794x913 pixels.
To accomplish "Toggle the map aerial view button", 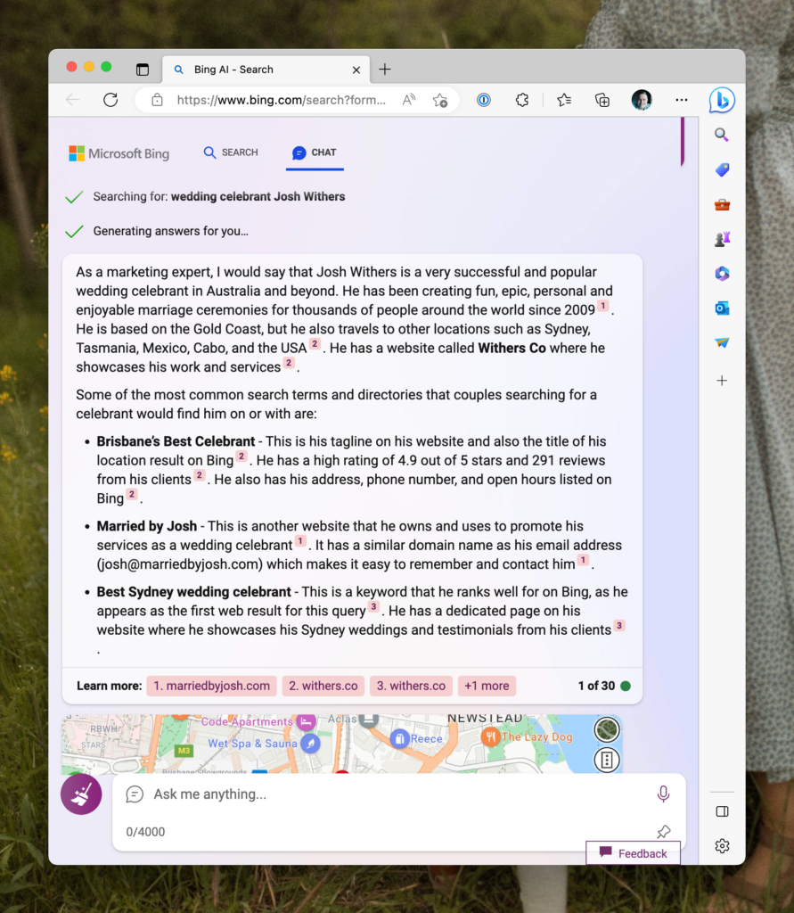I will (x=607, y=729).
